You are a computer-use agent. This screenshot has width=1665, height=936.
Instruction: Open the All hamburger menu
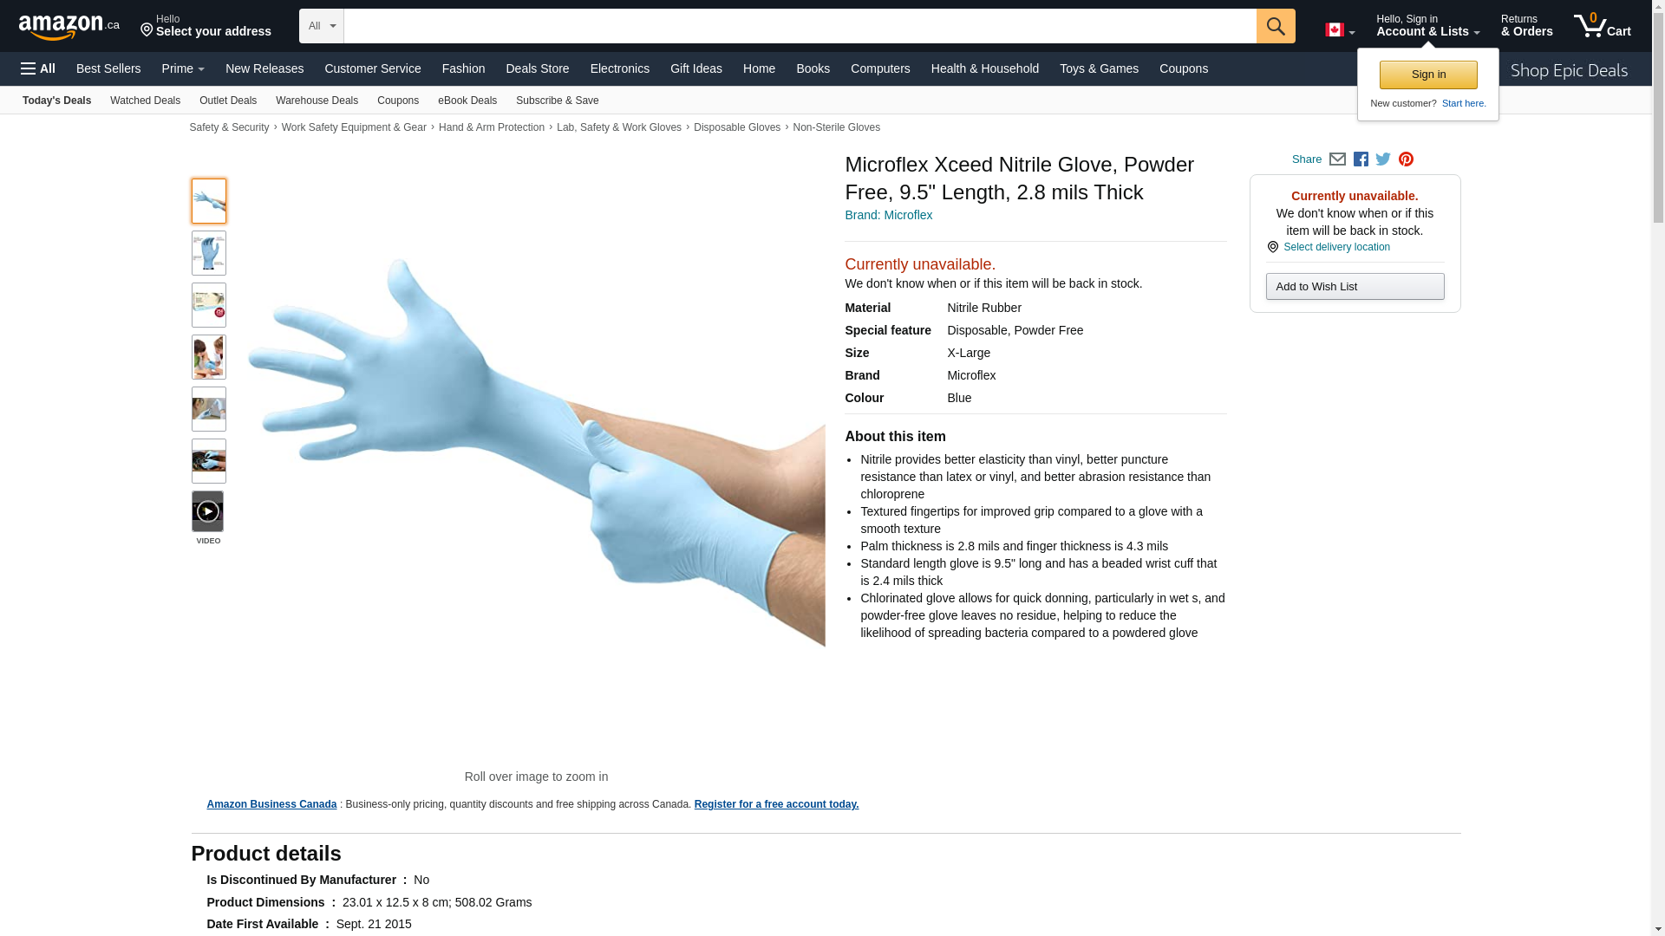[x=38, y=68]
